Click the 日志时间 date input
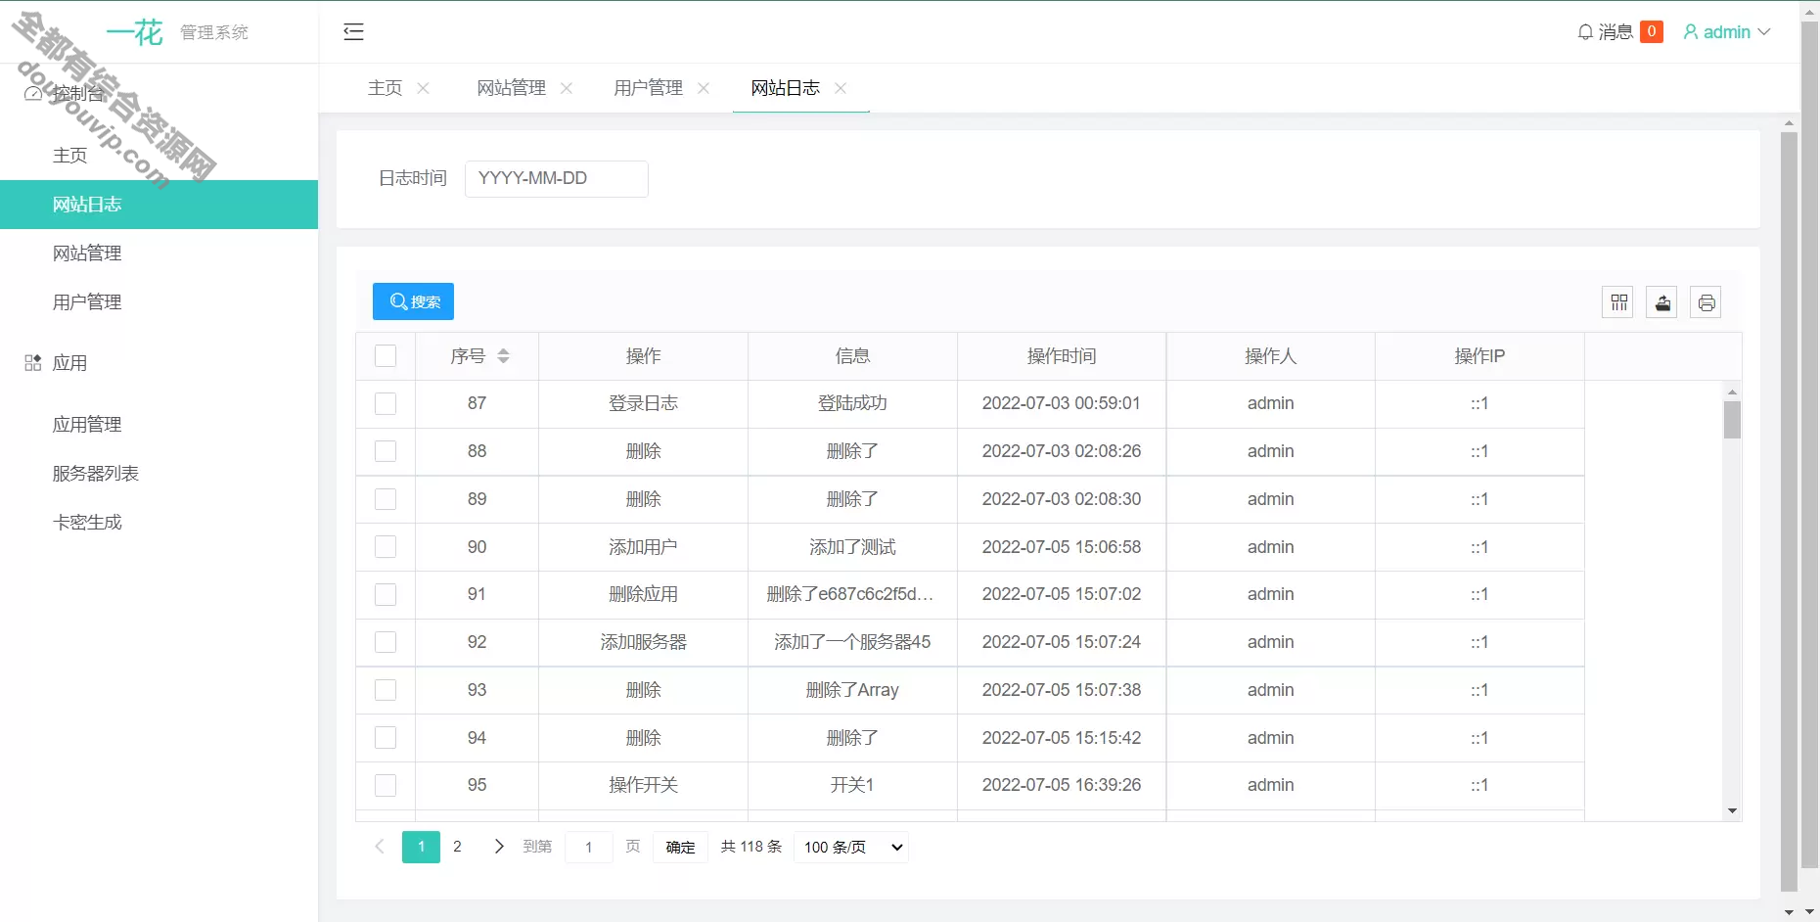1820x922 pixels. 556,179
